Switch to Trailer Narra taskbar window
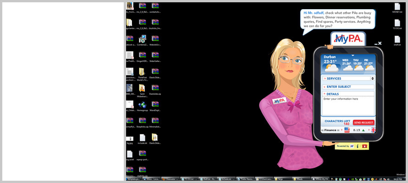The height and width of the screenshot is (183, 408). (x=245, y=179)
